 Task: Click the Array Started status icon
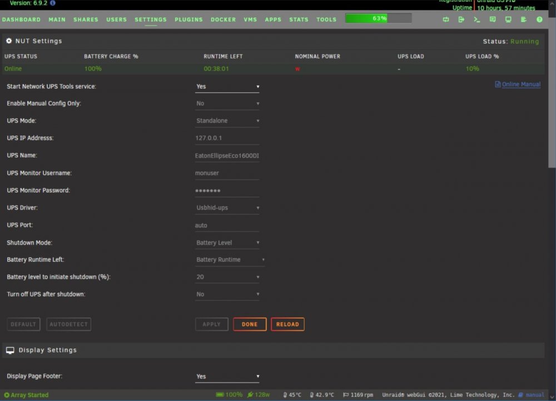(x=7, y=395)
